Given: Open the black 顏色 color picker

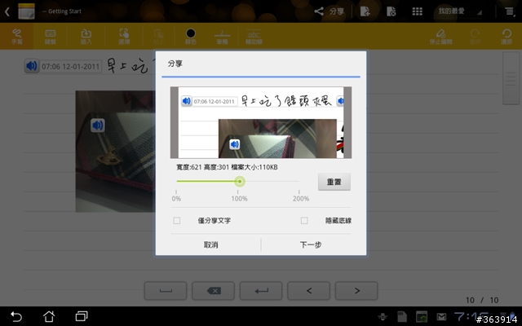Looking at the screenshot, I should [190, 36].
